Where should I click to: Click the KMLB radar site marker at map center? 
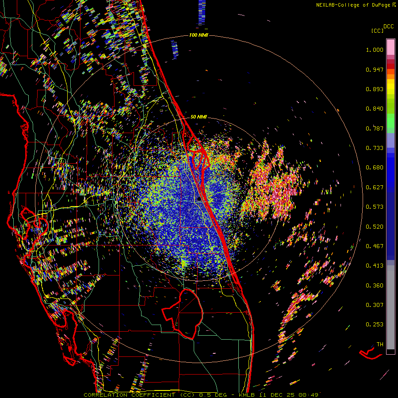pos(199,200)
